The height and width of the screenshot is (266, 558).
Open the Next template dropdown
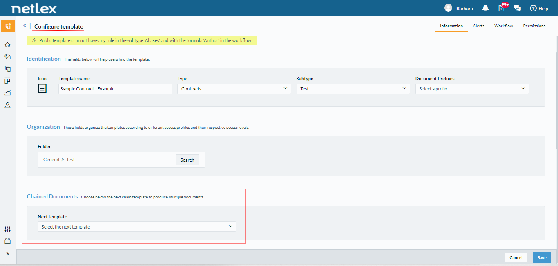(x=137, y=226)
